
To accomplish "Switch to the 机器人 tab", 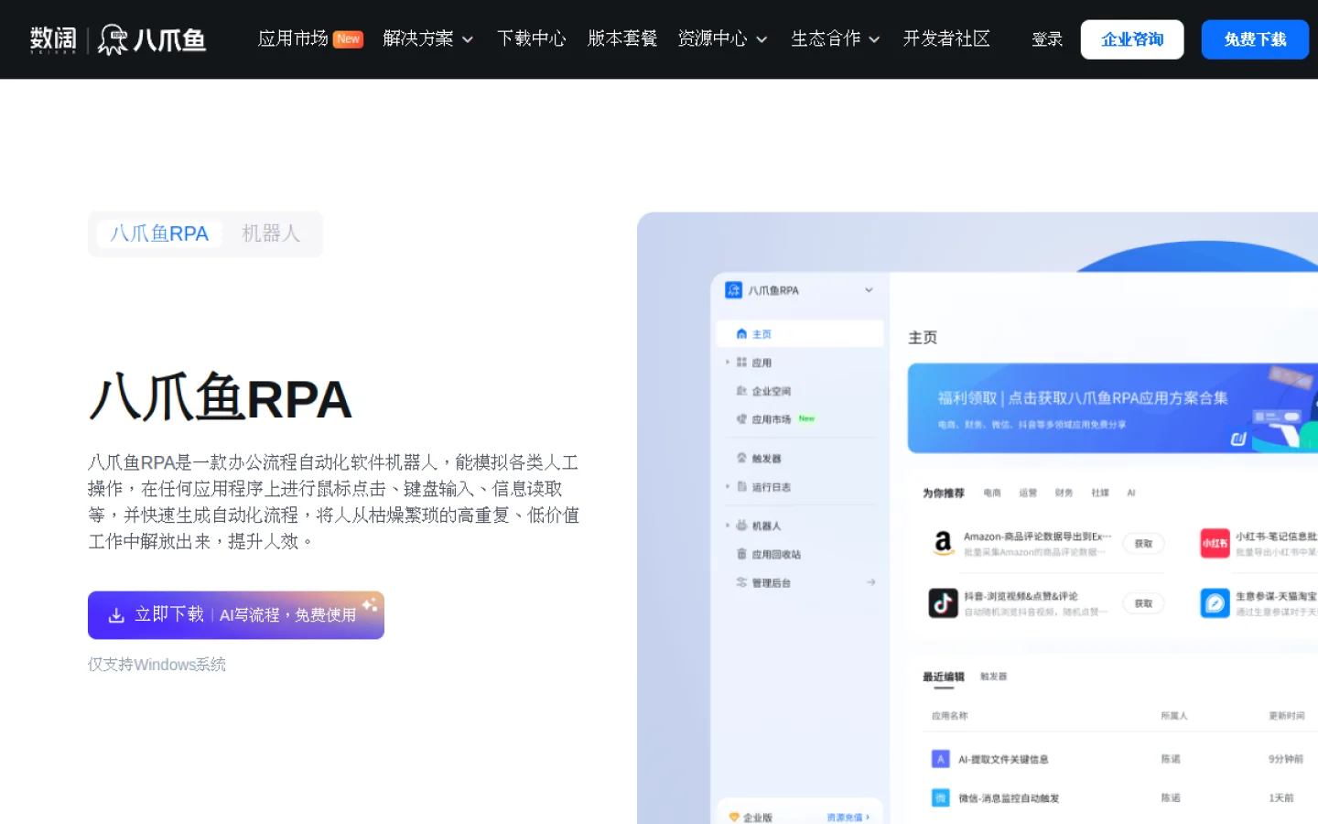I will point(271,233).
